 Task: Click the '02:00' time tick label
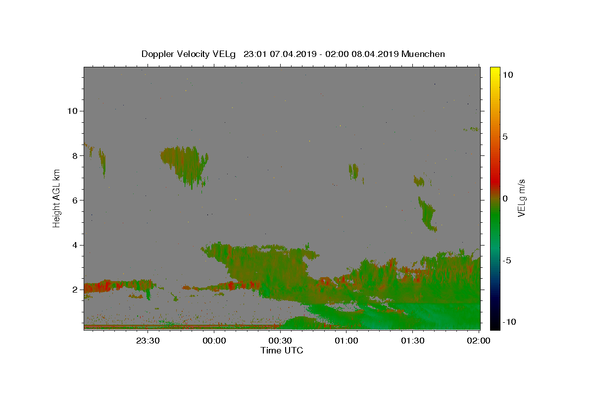pyautogui.click(x=479, y=341)
